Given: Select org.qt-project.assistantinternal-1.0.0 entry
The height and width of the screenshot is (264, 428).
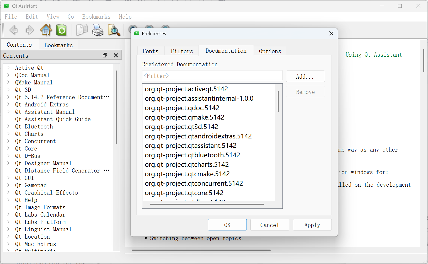Looking at the screenshot, I should point(208,98).
